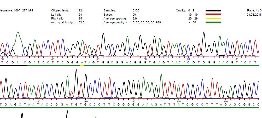
Task: Select the average quality in clip value 52.5
Action: pos(81,23)
